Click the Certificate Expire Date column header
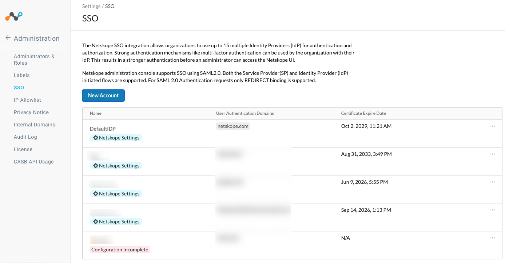 [363, 113]
